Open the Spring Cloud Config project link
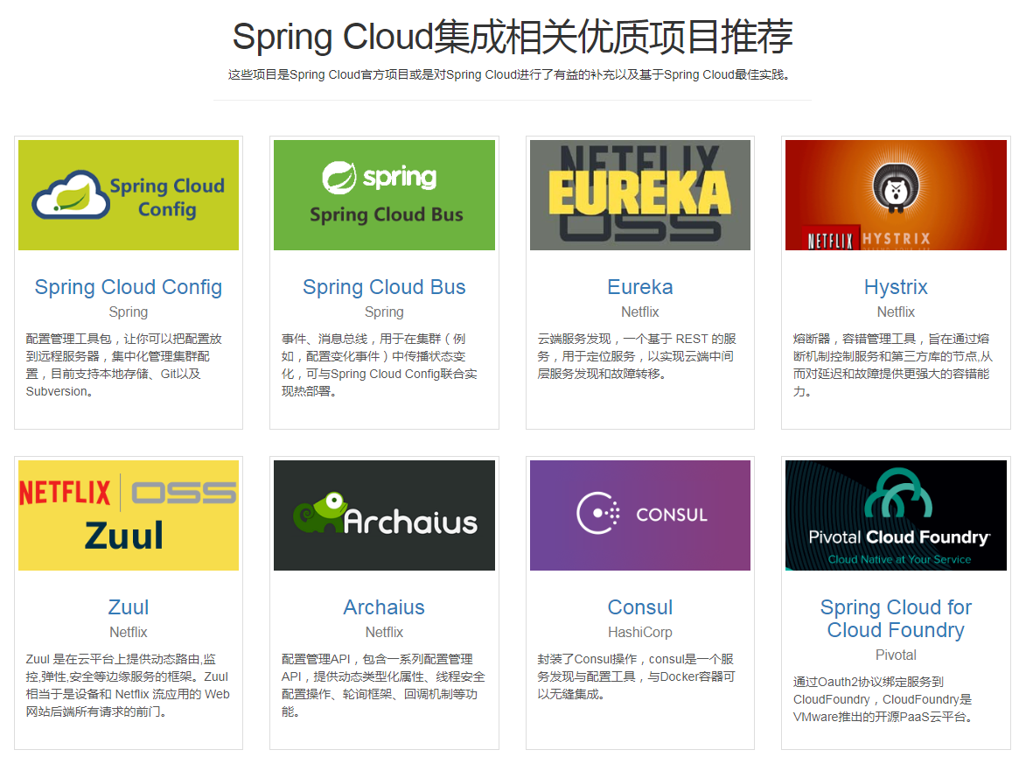The height and width of the screenshot is (764, 1033). pyautogui.click(x=128, y=287)
